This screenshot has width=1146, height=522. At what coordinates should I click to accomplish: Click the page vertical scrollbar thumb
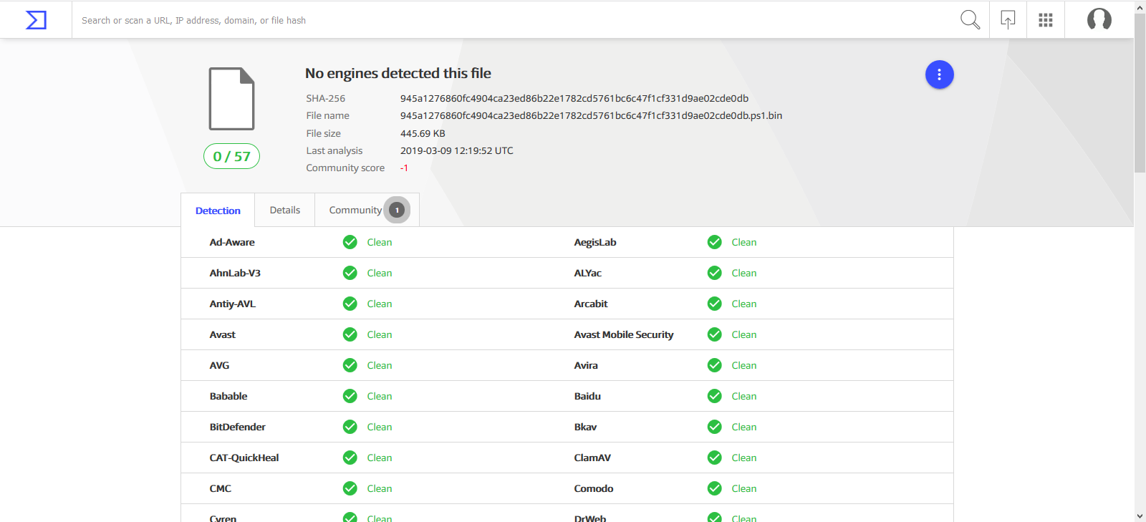1140,93
